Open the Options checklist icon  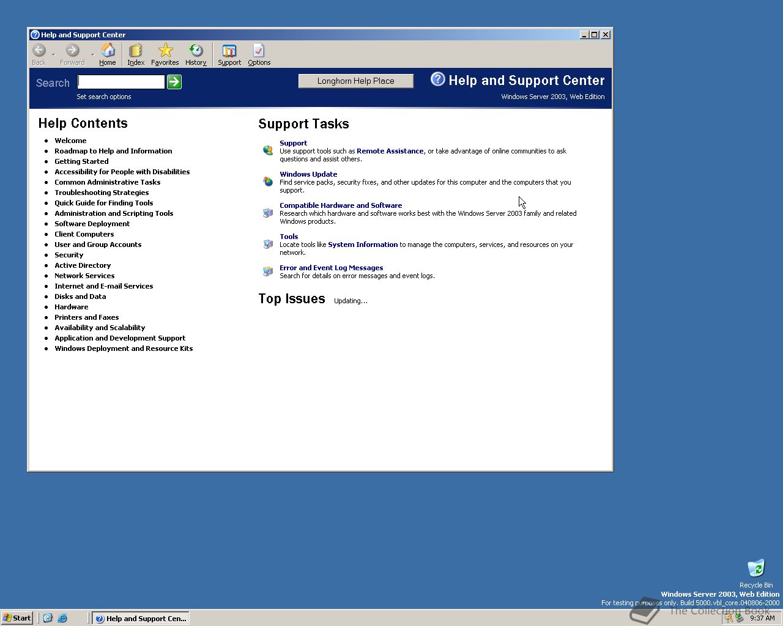(259, 50)
